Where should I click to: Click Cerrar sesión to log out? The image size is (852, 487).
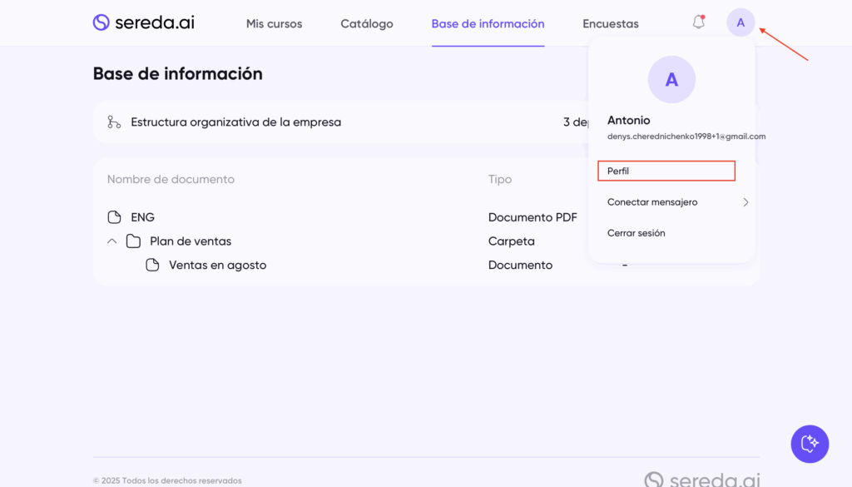pos(637,233)
